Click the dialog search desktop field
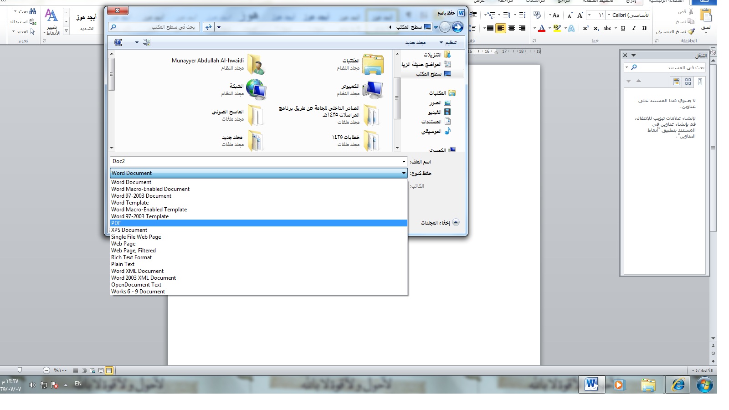729x410 pixels. coord(154,27)
